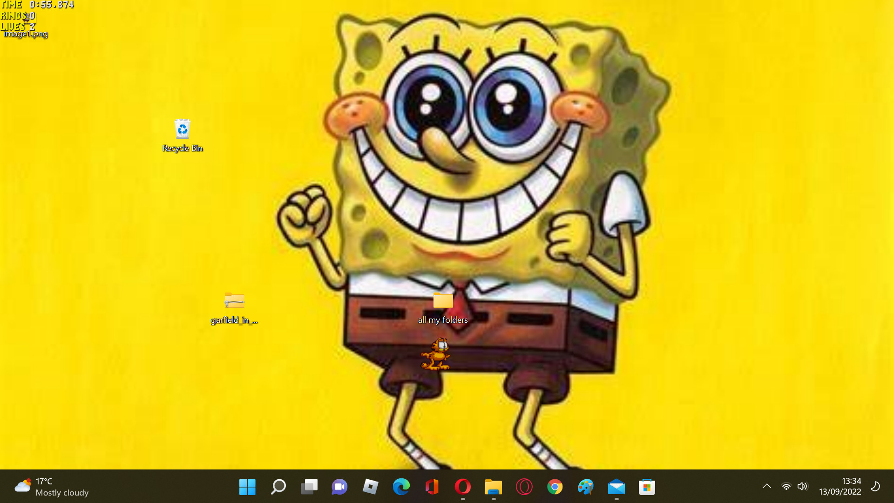Image resolution: width=894 pixels, height=503 pixels.
Task: Open Google Chrome from the taskbar
Action: 555,487
